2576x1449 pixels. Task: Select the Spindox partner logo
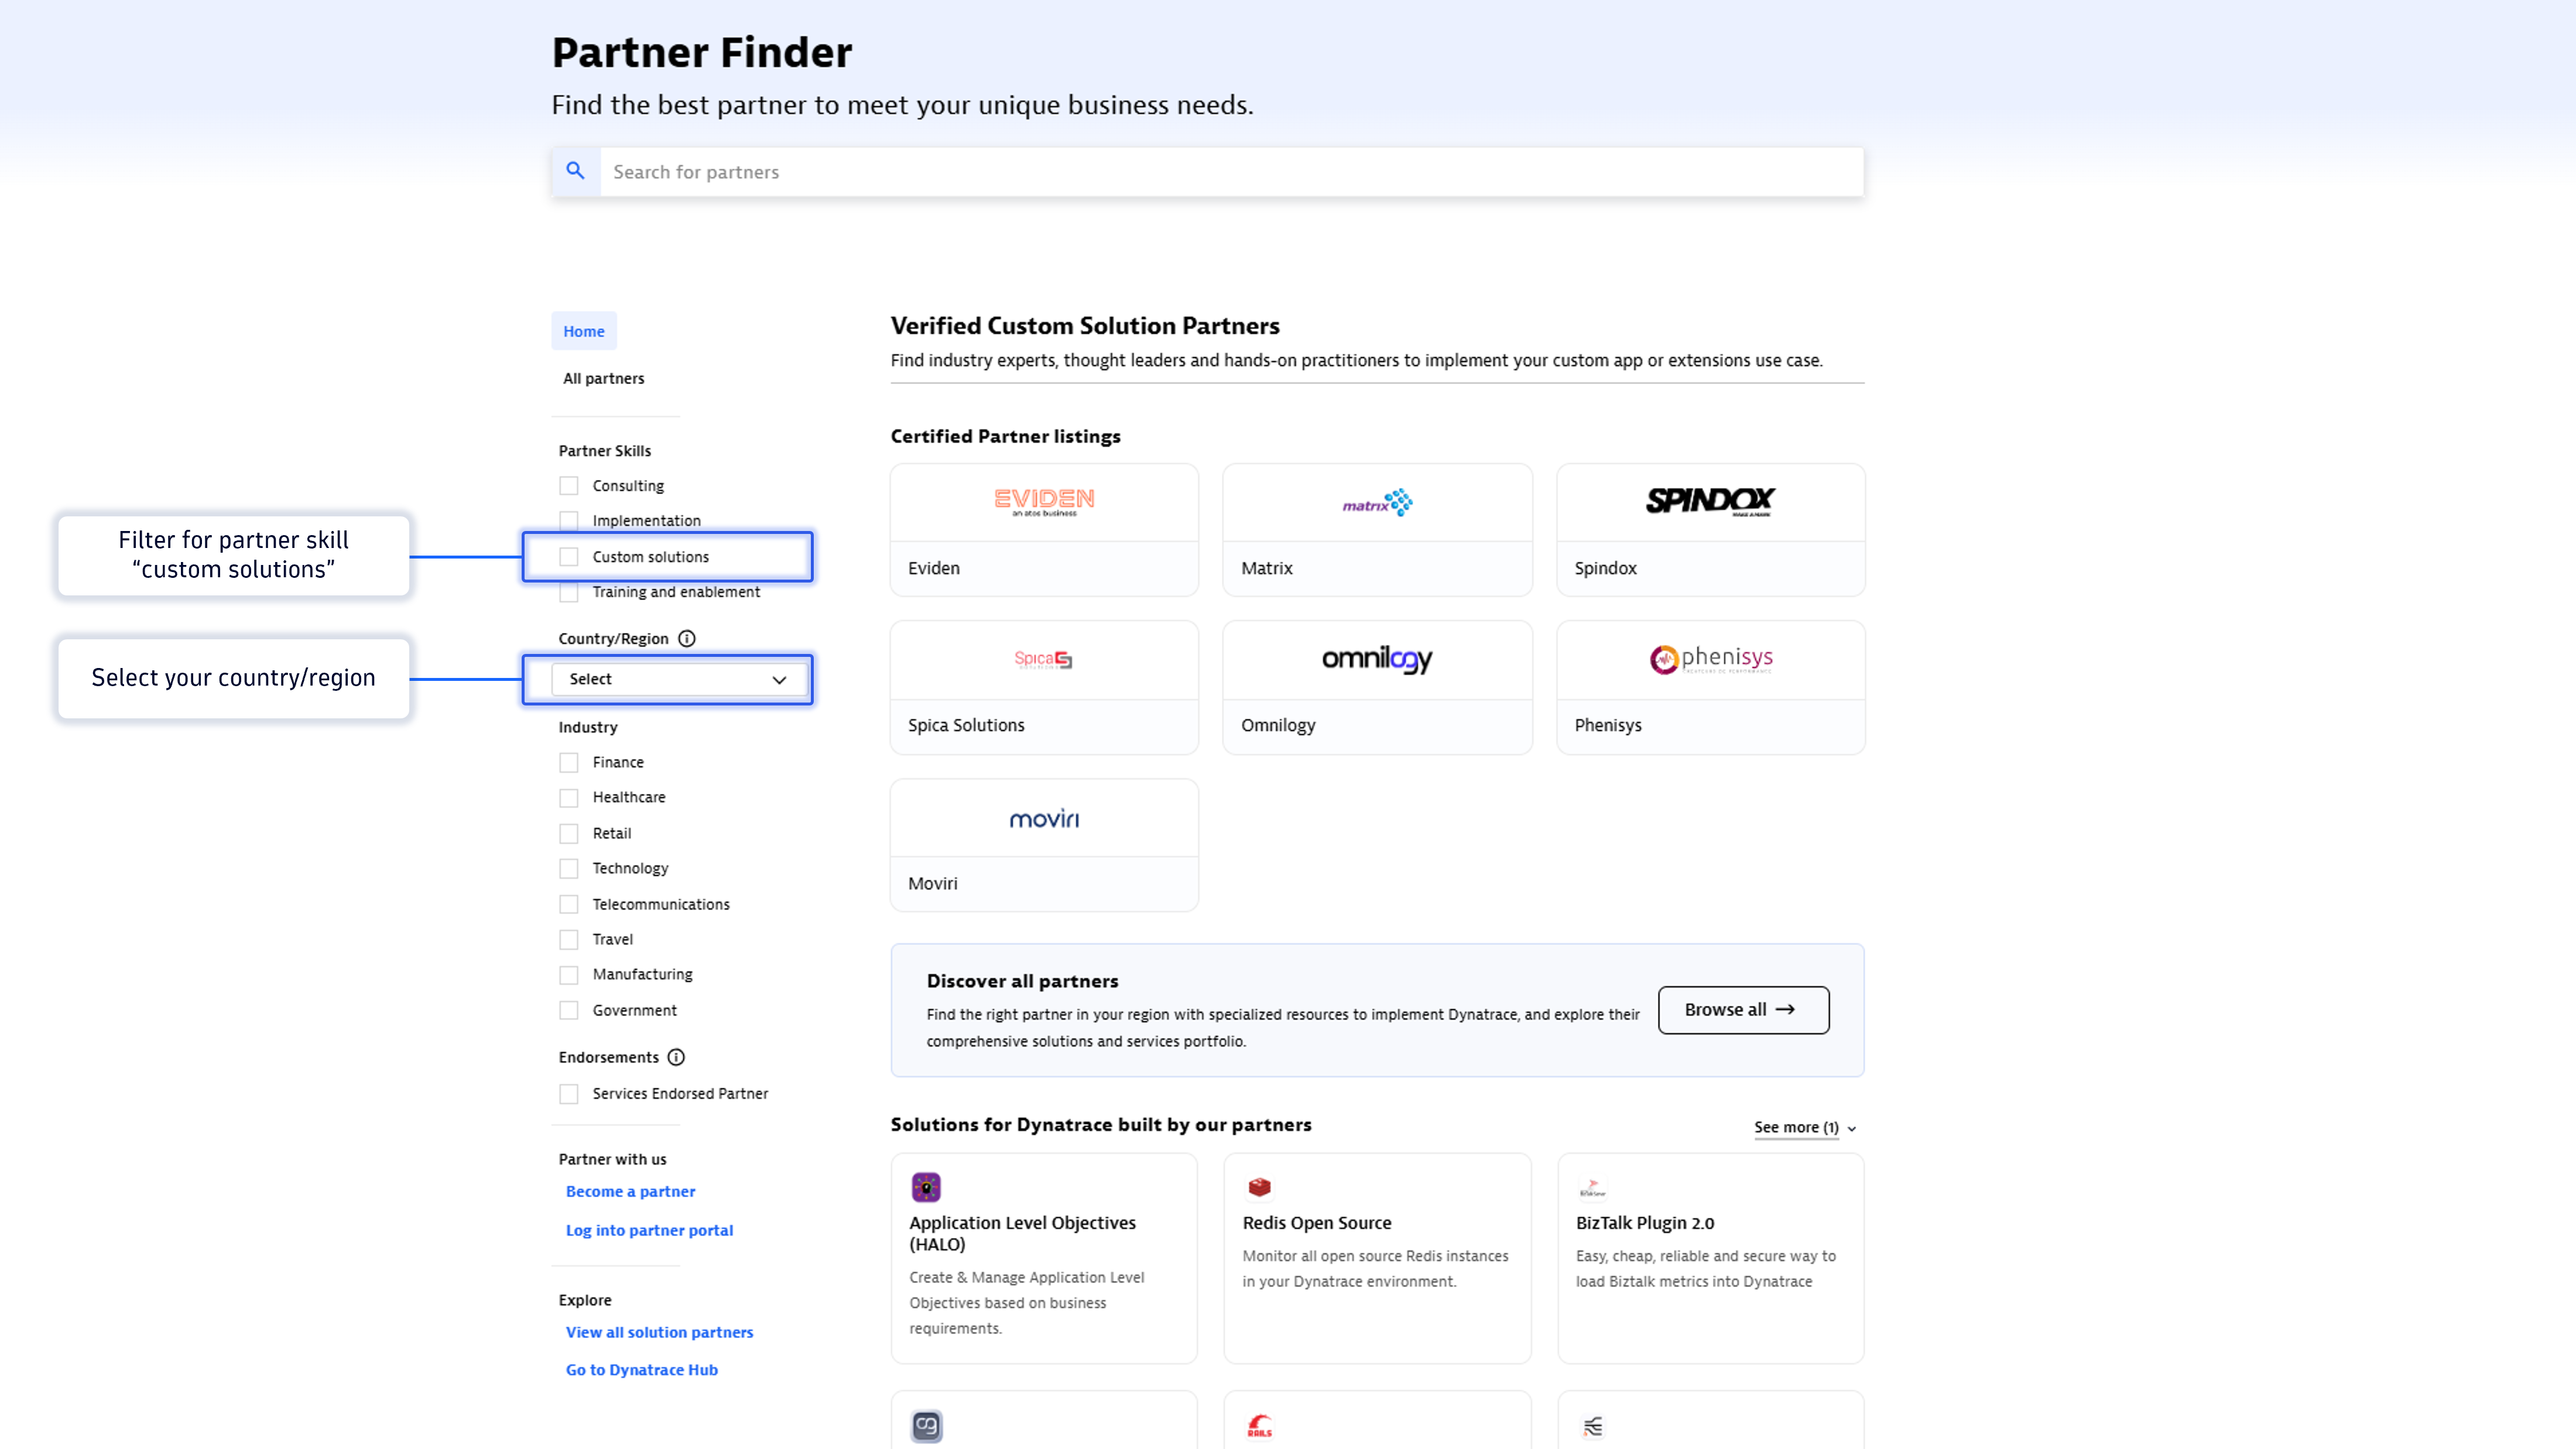coord(1710,502)
